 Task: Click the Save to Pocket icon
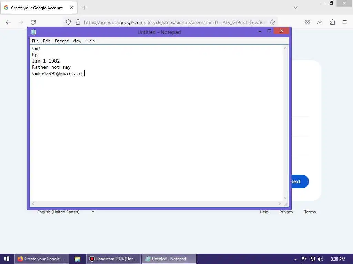pos(307,22)
